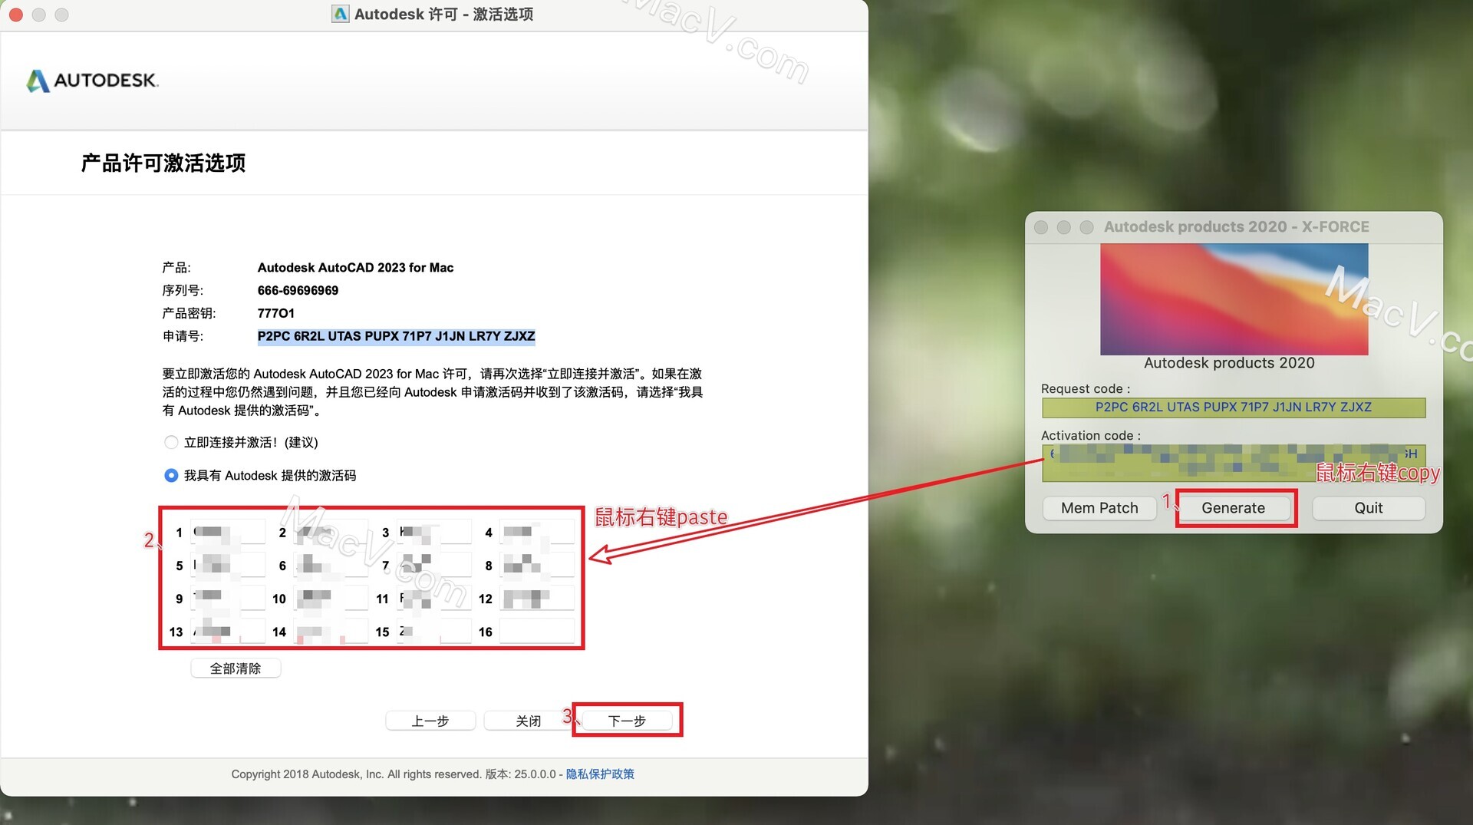
Task: Click the product name Autodesk AutoCAD 2023 for Mac
Action: coord(355,268)
